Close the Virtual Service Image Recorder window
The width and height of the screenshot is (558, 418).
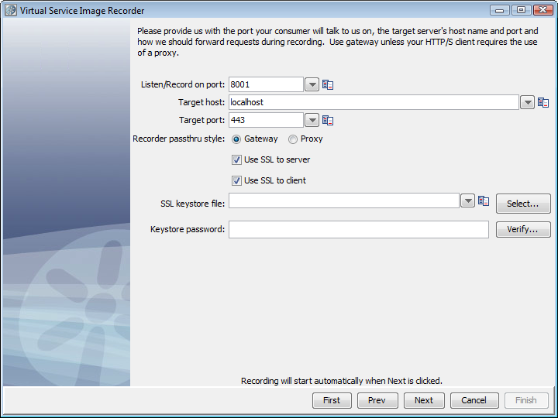[542, 10]
